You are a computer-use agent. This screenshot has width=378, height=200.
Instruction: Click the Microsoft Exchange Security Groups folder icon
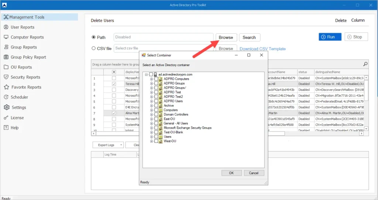[x=161, y=128]
